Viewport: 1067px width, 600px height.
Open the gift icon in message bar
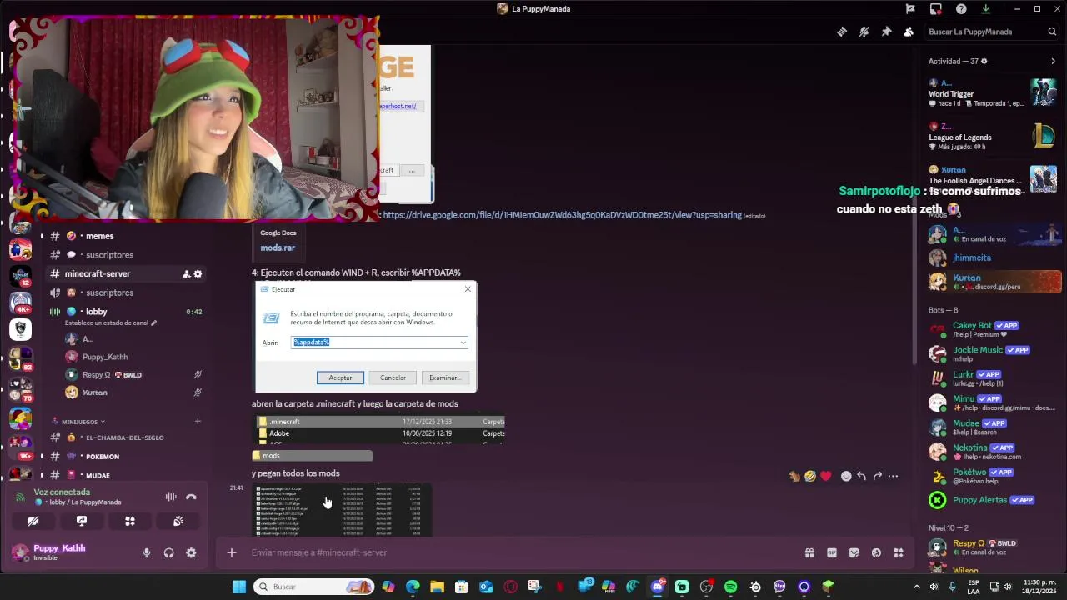tap(809, 552)
